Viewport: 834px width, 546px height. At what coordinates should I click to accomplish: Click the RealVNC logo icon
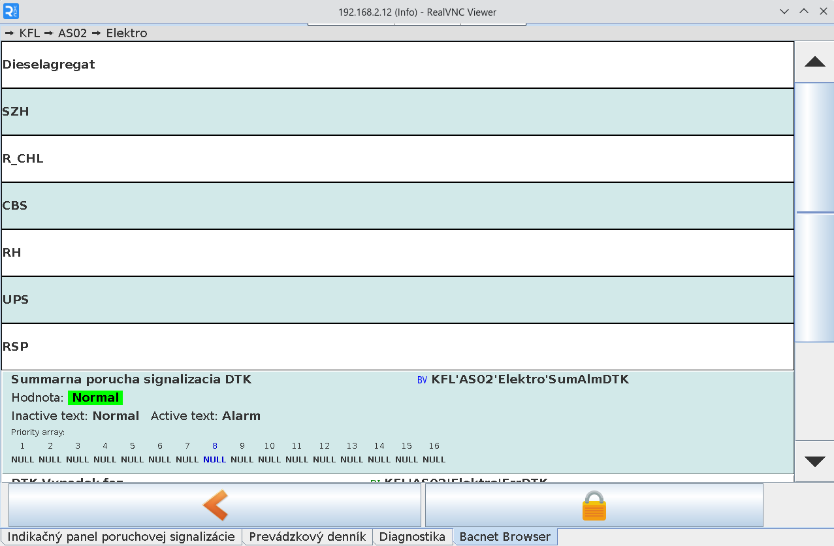coord(11,11)
